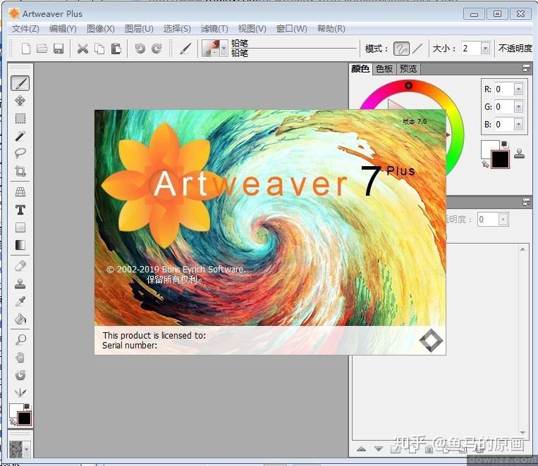Open the layers panel options menu
The width and height of the screenshot is (538, 466).
tap(526, 202)
